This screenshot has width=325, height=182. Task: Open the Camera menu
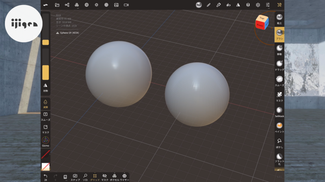(x=126, y=5)
